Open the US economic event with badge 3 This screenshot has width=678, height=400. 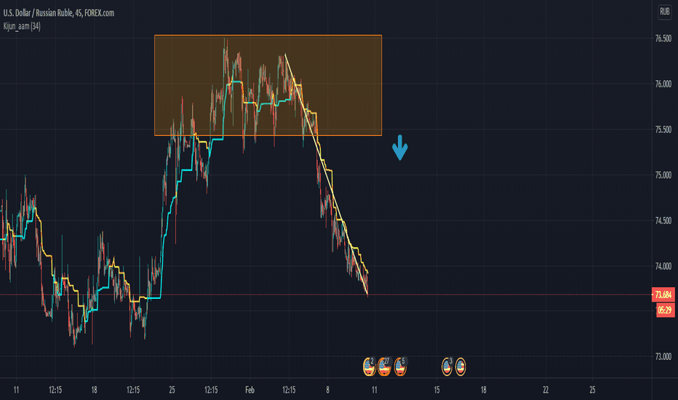tap(447, 367)
